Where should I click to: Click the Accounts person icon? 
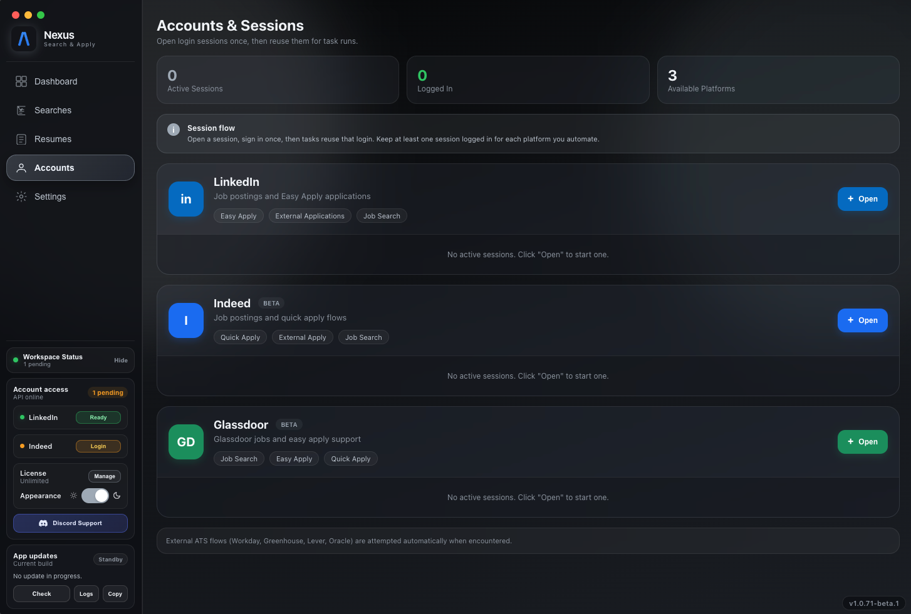[21, 168]
